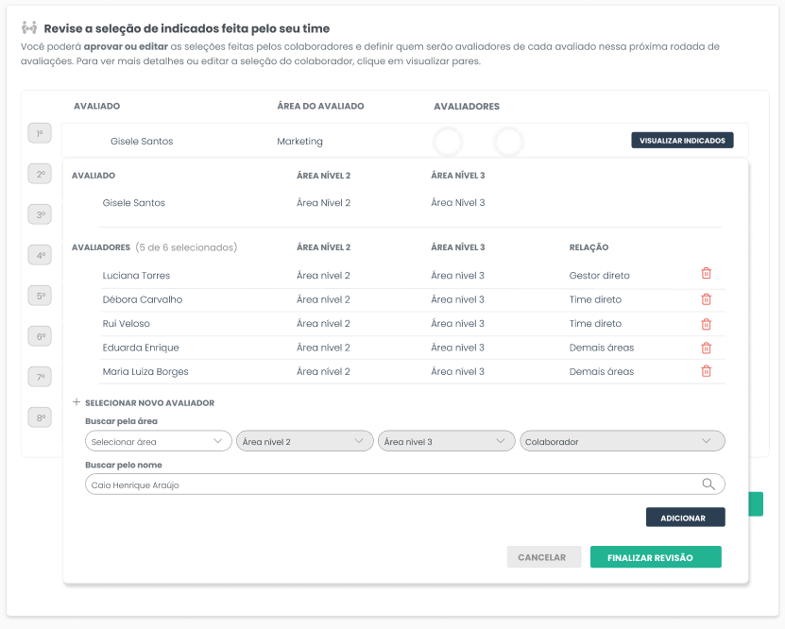Delete evaluator Luciana Torres with trash icon
The height and width of the screenshot is (629, 785).
(x=706, y=275)
